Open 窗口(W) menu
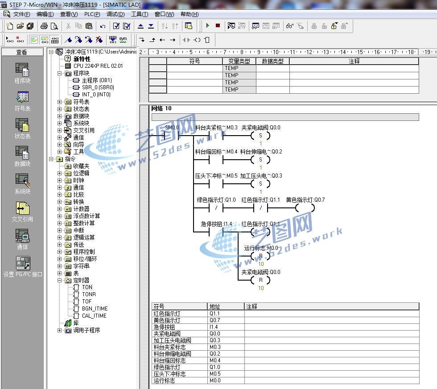The image size is (437, 389). click(164, 14)
